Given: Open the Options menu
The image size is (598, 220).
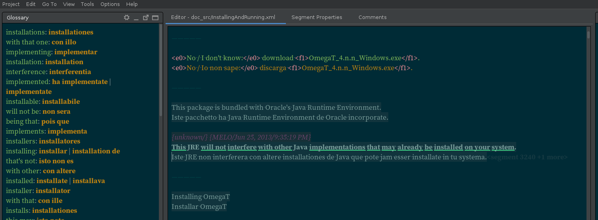Looking at the screenshot, I should click(x=110, y=4).
